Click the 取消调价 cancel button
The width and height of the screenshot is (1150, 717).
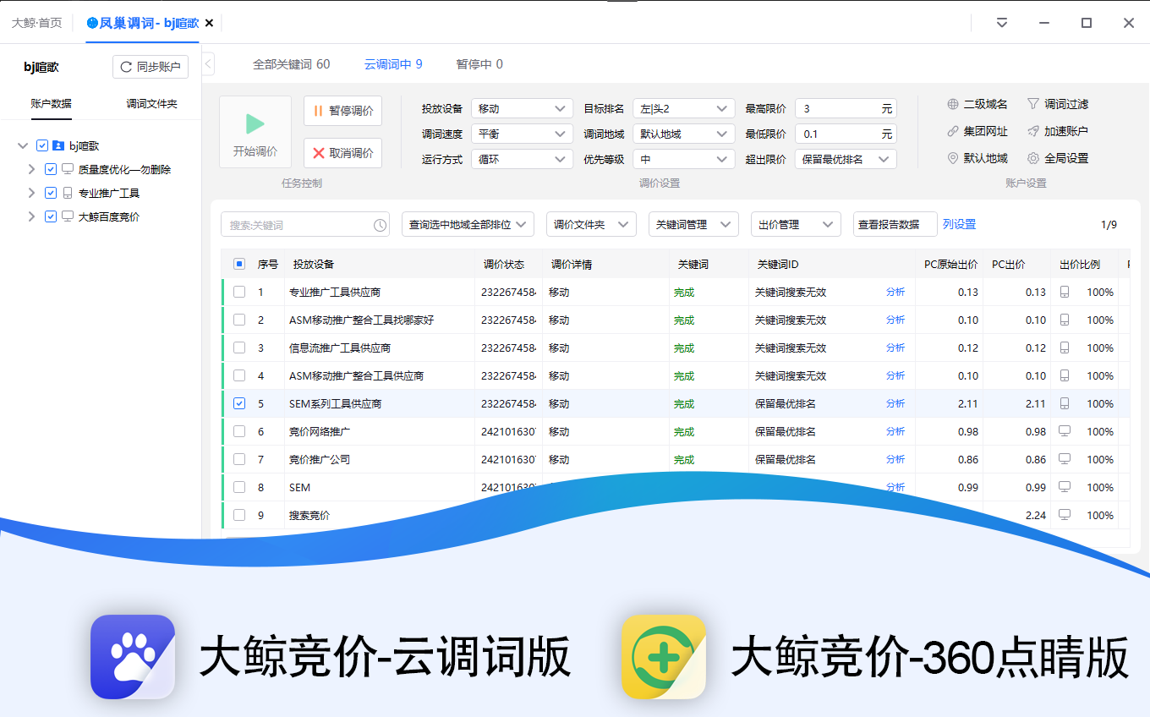[x=342, y=153]
